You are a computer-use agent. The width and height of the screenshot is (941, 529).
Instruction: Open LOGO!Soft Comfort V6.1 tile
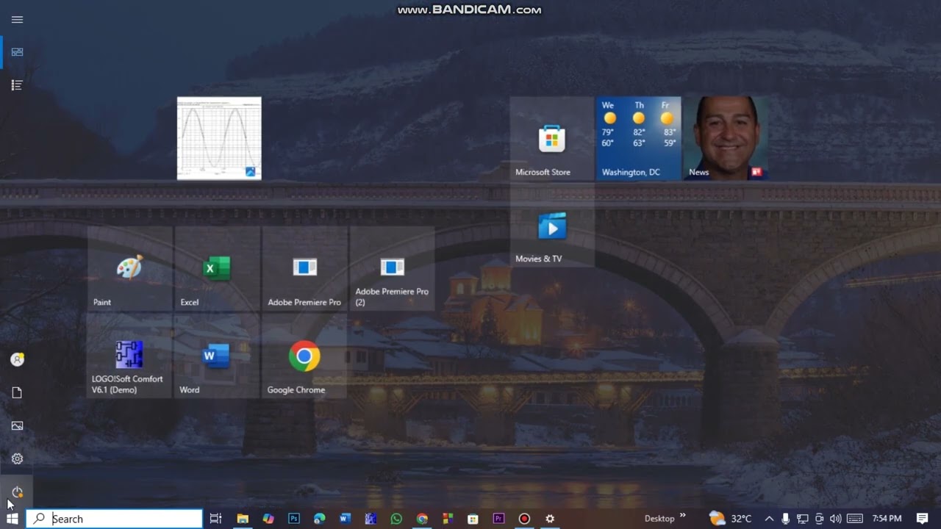130,356
